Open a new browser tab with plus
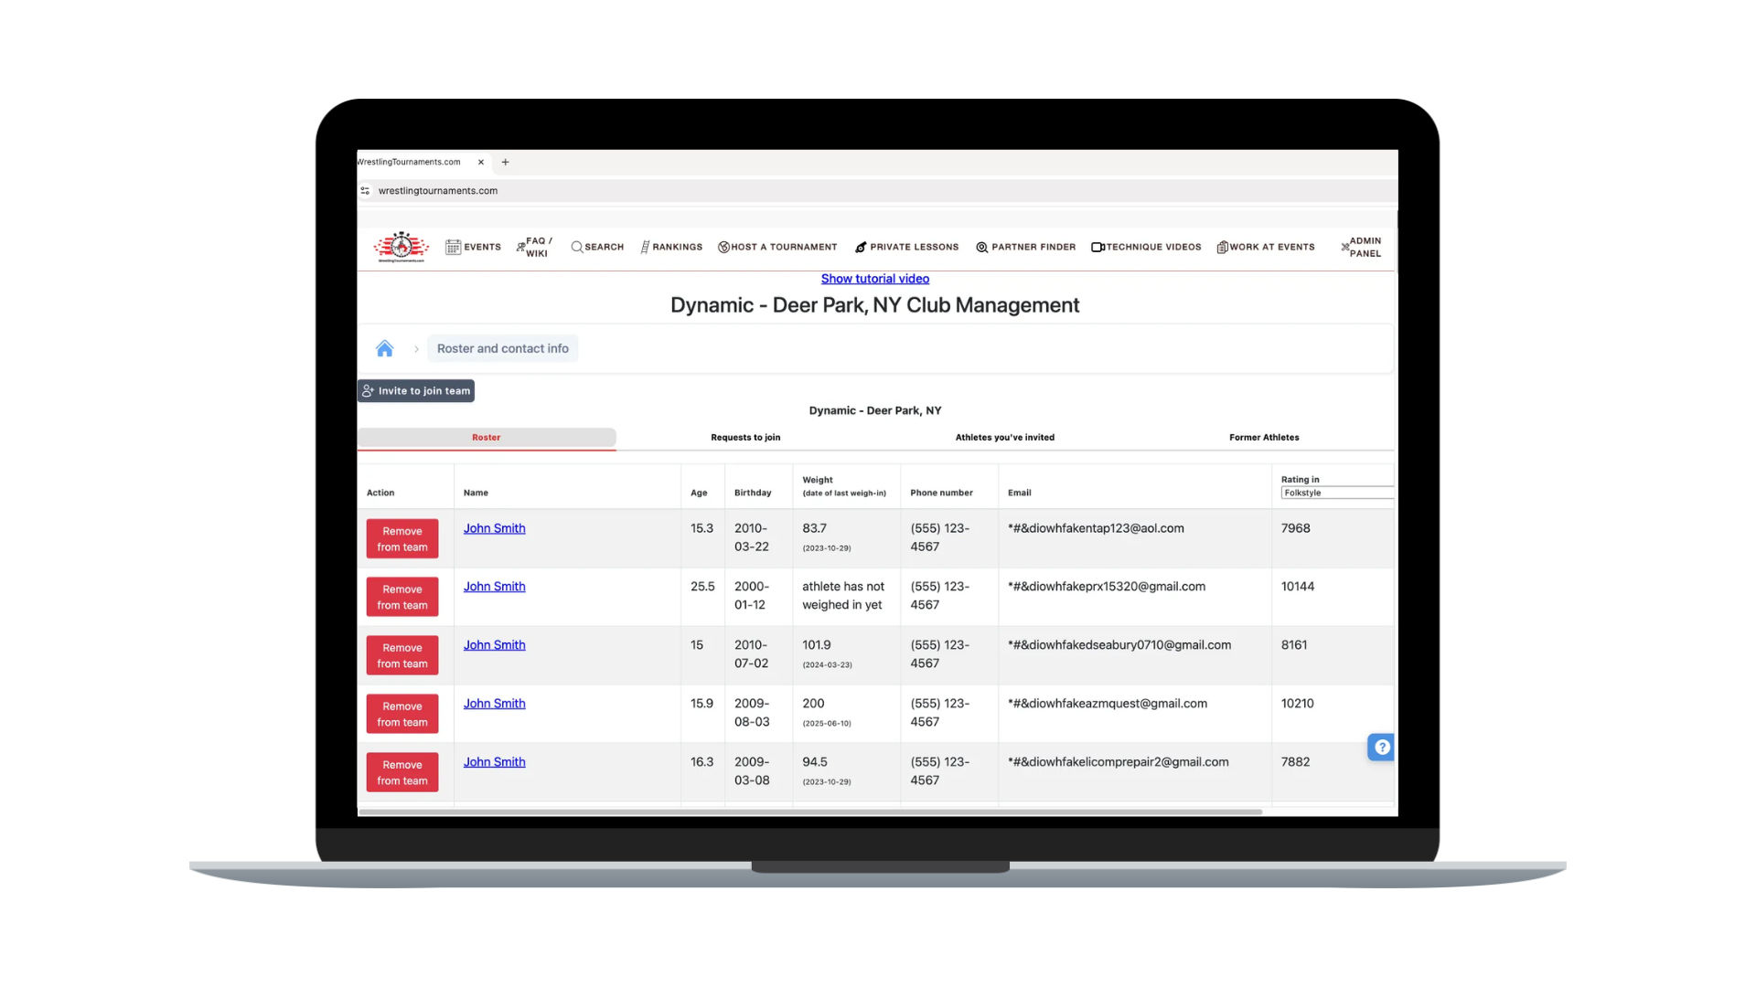The width and height of the screenshot is (1756, 987). click(505, 162)
